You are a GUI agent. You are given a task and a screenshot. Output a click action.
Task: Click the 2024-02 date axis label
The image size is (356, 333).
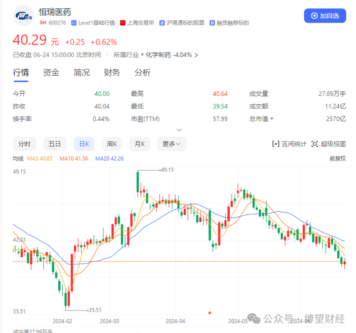coord(62,321)
